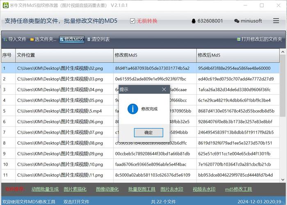This screenshot has width=287, height=205.
Task: Select row with file 10.png
Action: (x=140, y=164)
